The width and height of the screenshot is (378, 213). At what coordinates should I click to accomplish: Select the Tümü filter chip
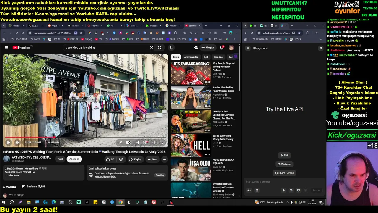176,57
